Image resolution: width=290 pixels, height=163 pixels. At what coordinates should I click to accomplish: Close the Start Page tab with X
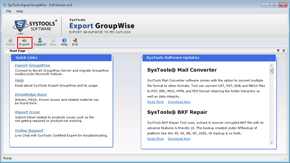tap(284, 50)
